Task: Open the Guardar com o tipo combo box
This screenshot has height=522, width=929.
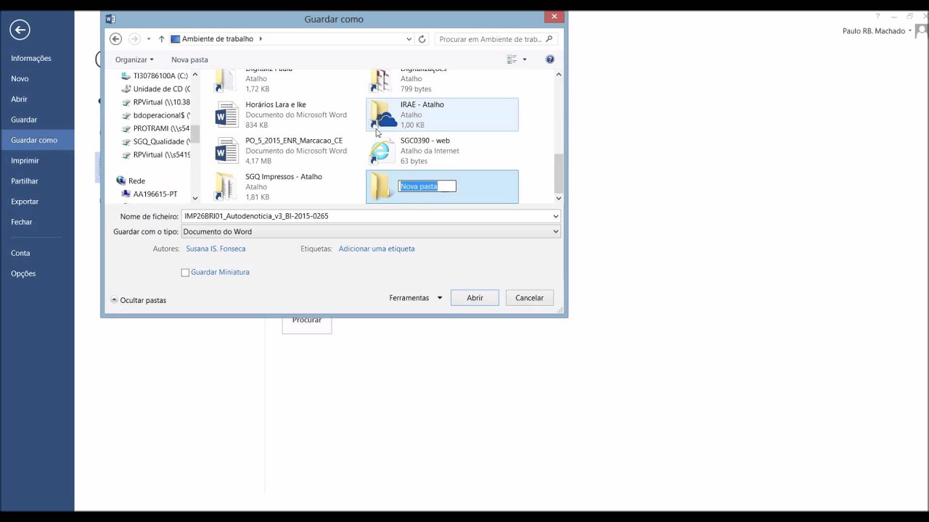Action: (x=371, y=231)
